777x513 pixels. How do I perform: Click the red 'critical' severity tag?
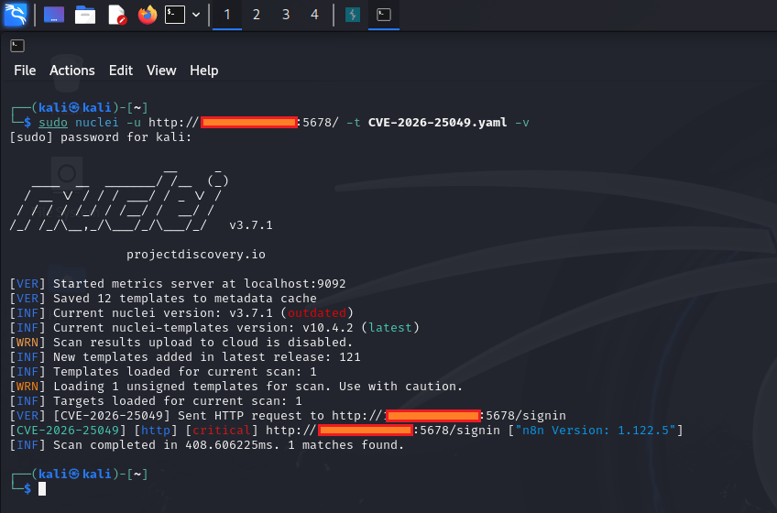coord(222,431)
